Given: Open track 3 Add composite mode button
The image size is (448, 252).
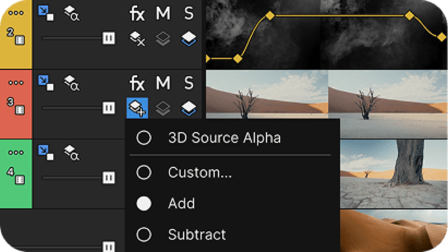Looking at the screenshot, I should (137, 108).
